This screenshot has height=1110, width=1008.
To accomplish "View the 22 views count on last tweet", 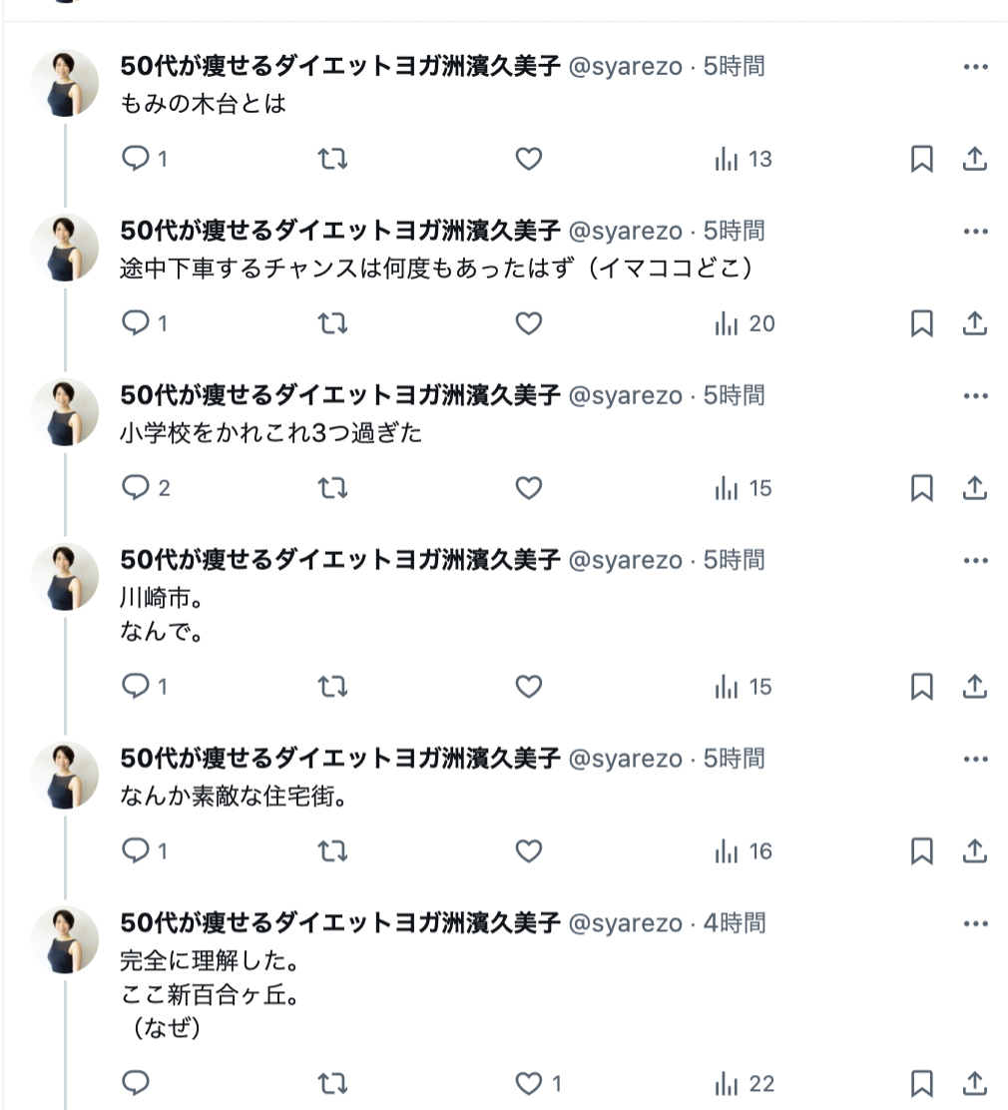I will tap(744, 1084).
